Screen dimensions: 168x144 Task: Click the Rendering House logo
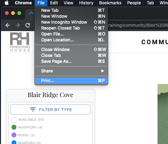click(20, 42)
